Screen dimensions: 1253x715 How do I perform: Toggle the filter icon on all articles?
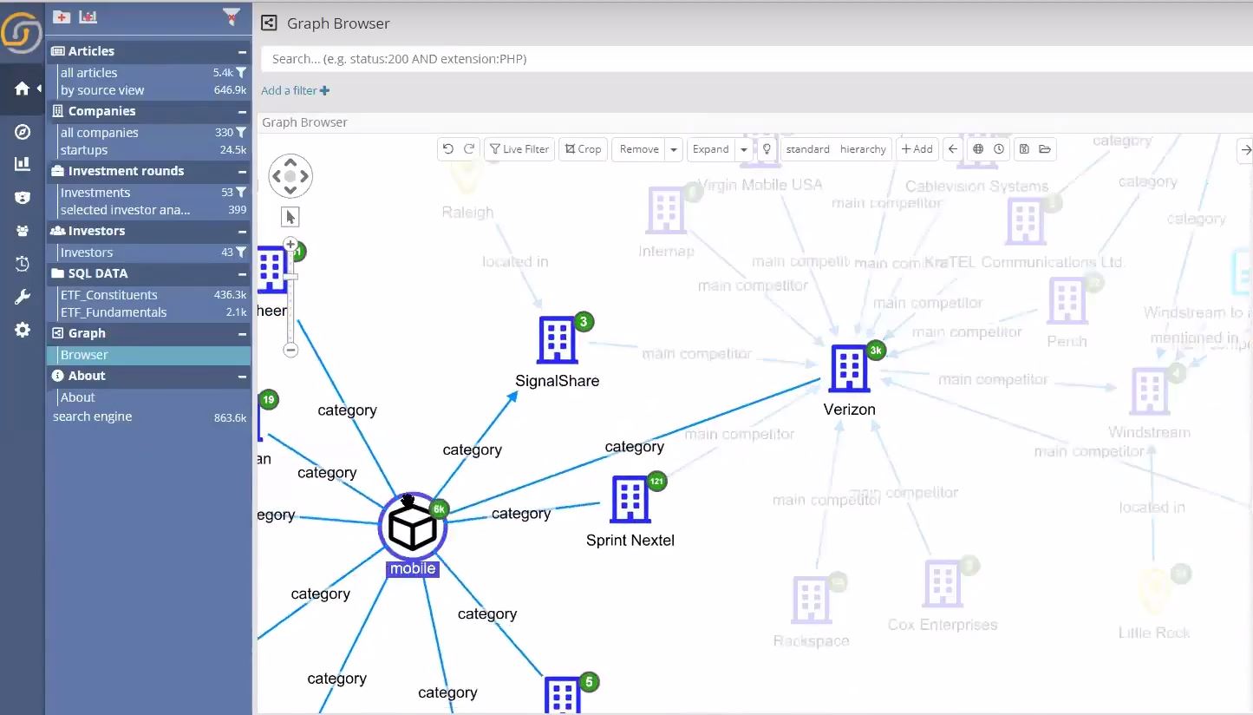pyautogui.click(x=241, y=73)
